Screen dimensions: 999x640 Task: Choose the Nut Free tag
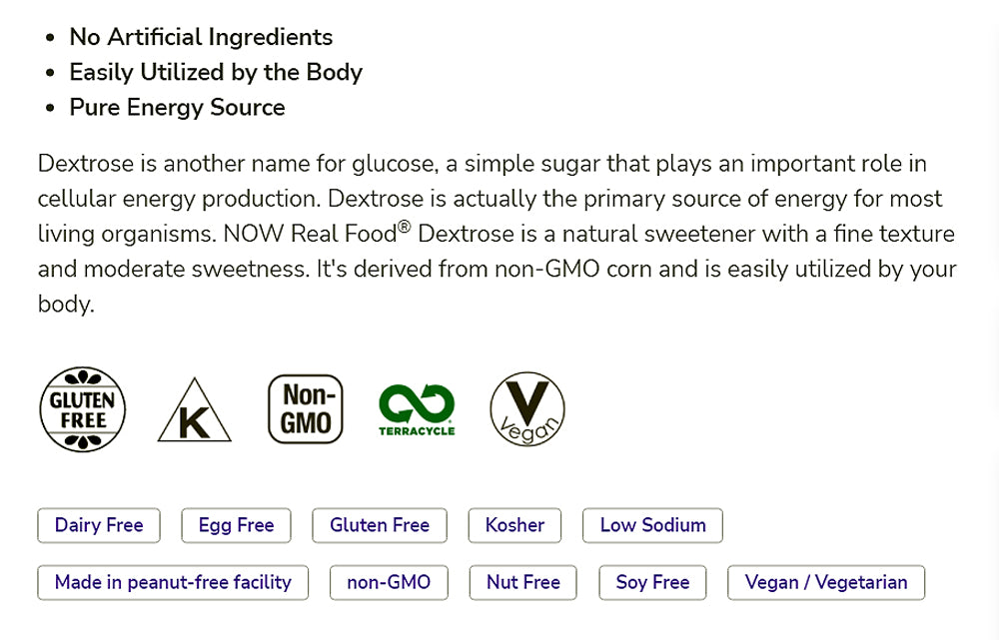[x=523, y=582]
